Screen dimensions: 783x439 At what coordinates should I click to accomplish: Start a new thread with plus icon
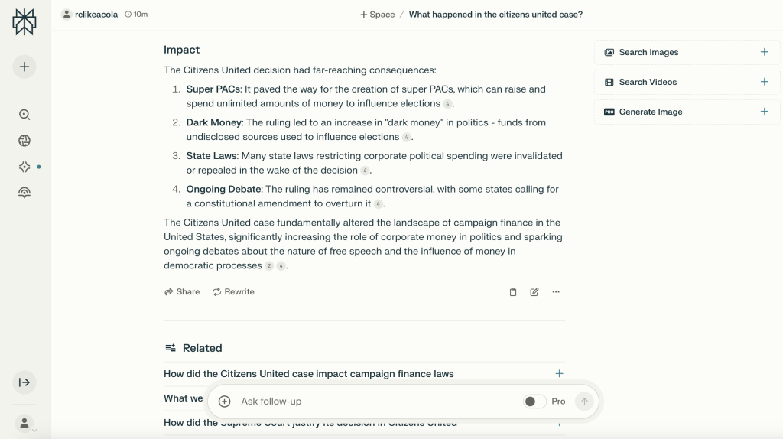24,67
